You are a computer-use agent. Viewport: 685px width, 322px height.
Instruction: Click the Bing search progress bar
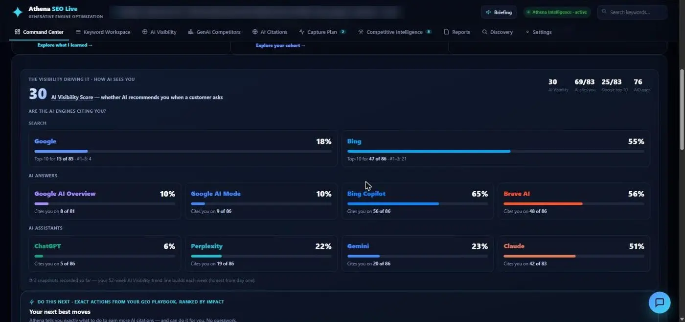pos(496,151)
